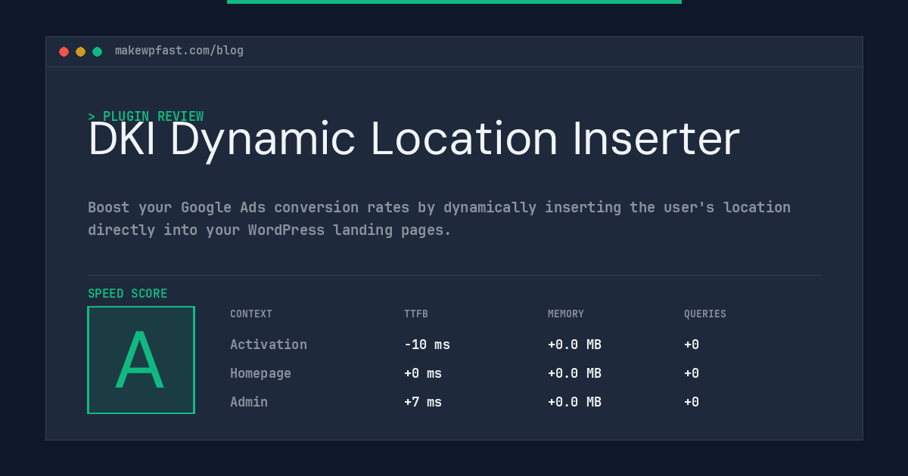
Task: Click the +7 ms Admin TTFB value
Action: [423, 402]
